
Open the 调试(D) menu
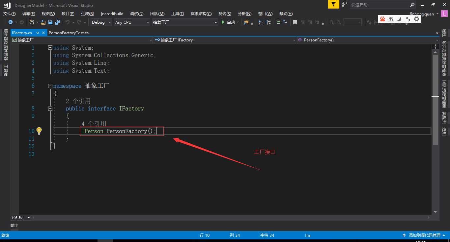[137, 13]
